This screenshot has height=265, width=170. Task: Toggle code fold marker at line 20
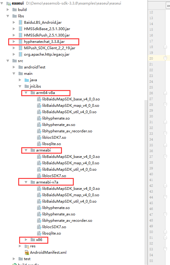165,58
